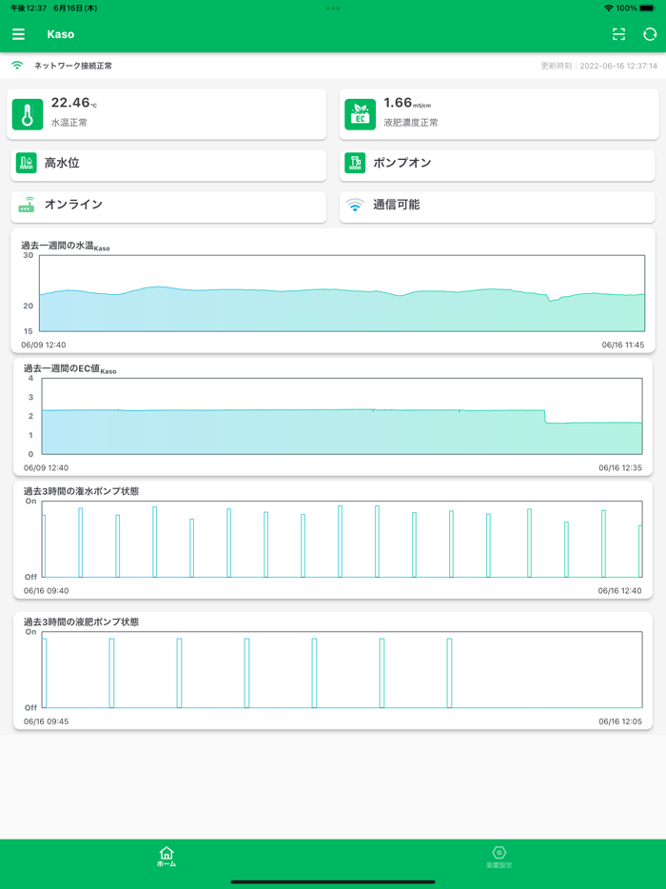Click inside the liquid fertilizer pump chart
The width and height of the screenshot is (666, 889).
[x=342, y=669]
